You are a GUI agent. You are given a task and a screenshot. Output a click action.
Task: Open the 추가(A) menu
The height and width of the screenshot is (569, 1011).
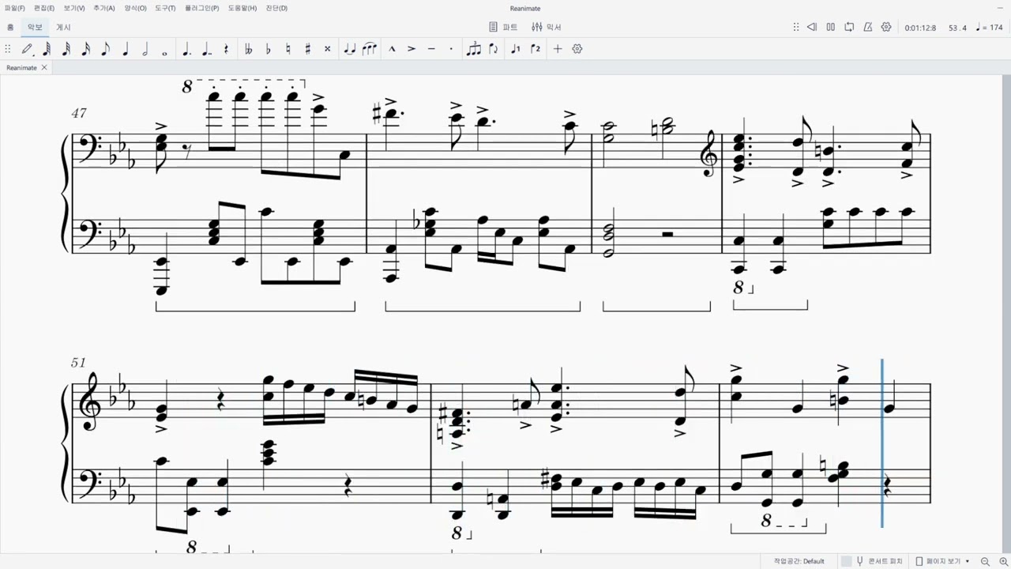point(104,8)
